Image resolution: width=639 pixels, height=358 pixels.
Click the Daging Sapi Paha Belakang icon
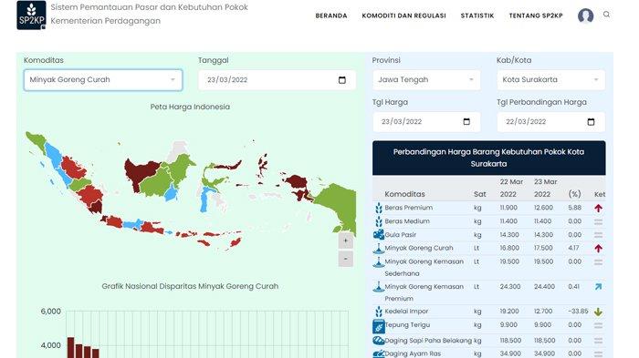pyautogui.click(x=379, y=341)
